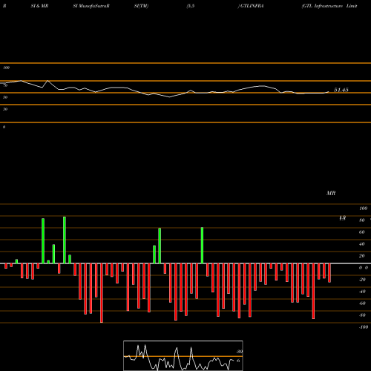Click the RSI axis label 30
This screenshot has width=371, height=371.
(5, 109)
